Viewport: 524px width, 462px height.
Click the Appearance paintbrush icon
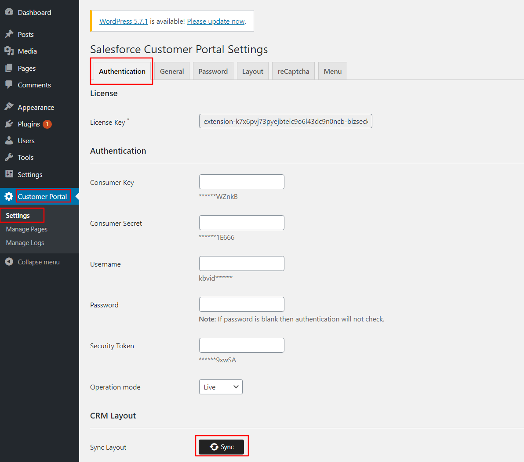(9, 107)
